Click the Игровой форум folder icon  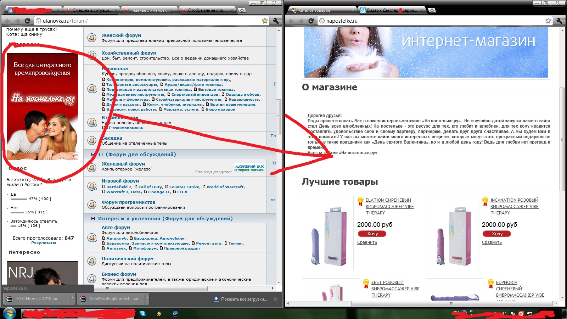tap(92, 186)
